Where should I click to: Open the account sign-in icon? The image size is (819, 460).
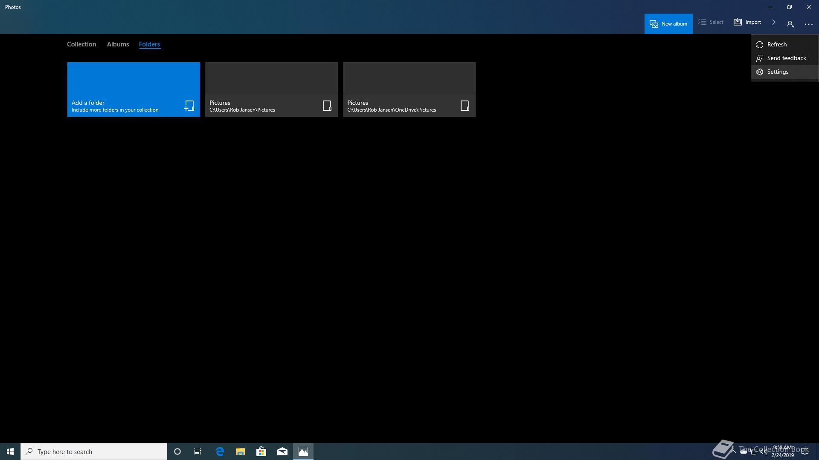pyautogui.click(x=790, y=24)
